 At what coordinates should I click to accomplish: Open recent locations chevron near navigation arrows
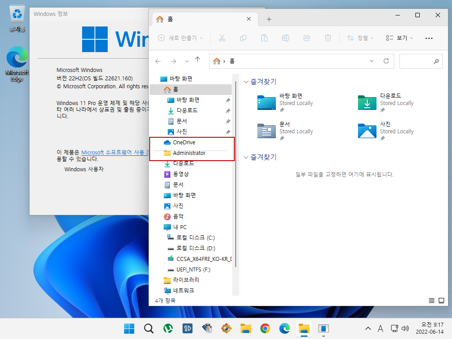click(x=187, y=61)
